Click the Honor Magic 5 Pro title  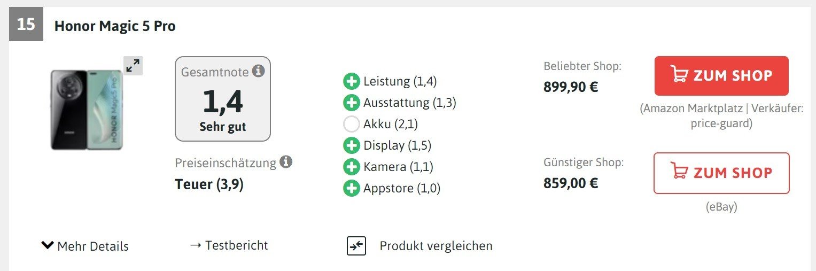(115, 26)
